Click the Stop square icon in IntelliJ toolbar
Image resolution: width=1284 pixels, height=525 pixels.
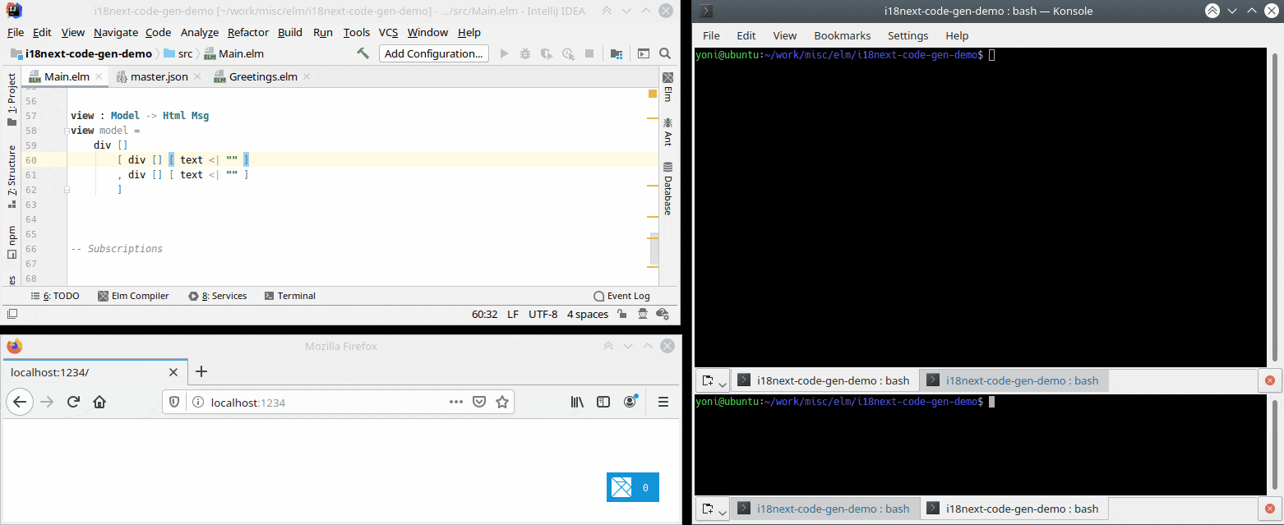click(589, 53)
